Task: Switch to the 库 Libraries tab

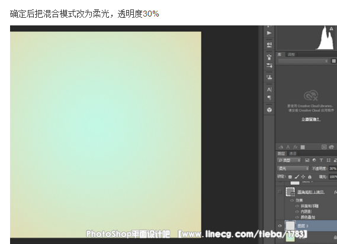Action: pyautogui.click(x=280, y=54)
